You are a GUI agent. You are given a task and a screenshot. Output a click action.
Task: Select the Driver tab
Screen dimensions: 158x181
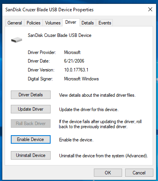point(71,22)
